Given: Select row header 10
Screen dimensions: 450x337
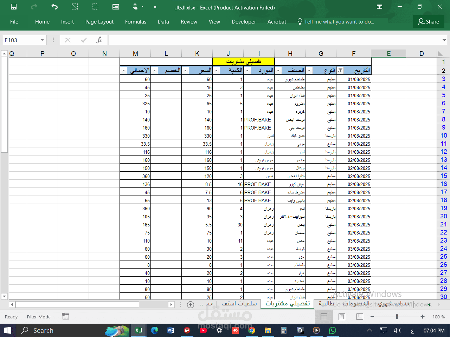Looking at the screenshot, I should (x=444, y=136).
